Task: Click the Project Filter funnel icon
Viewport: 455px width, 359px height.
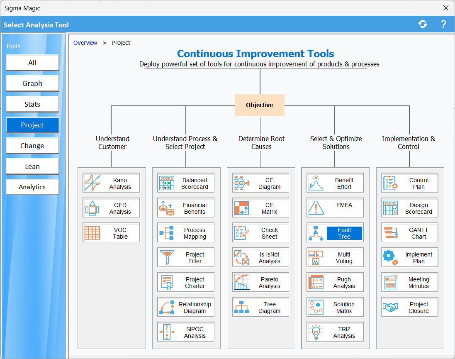Action: pyautogui.click(x=167, y=258)
